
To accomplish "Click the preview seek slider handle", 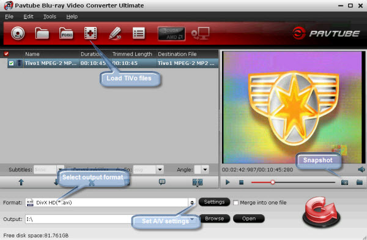I will (272, 182).
